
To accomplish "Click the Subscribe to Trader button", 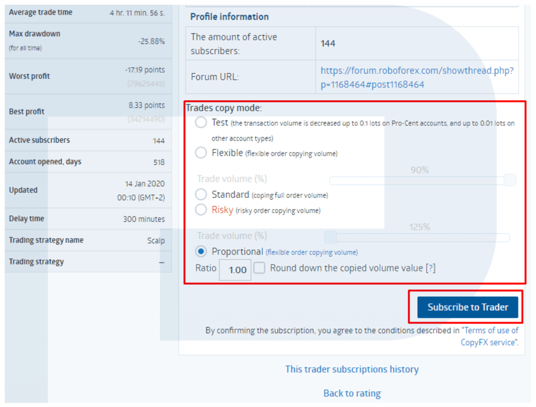I will click(468, 307).
